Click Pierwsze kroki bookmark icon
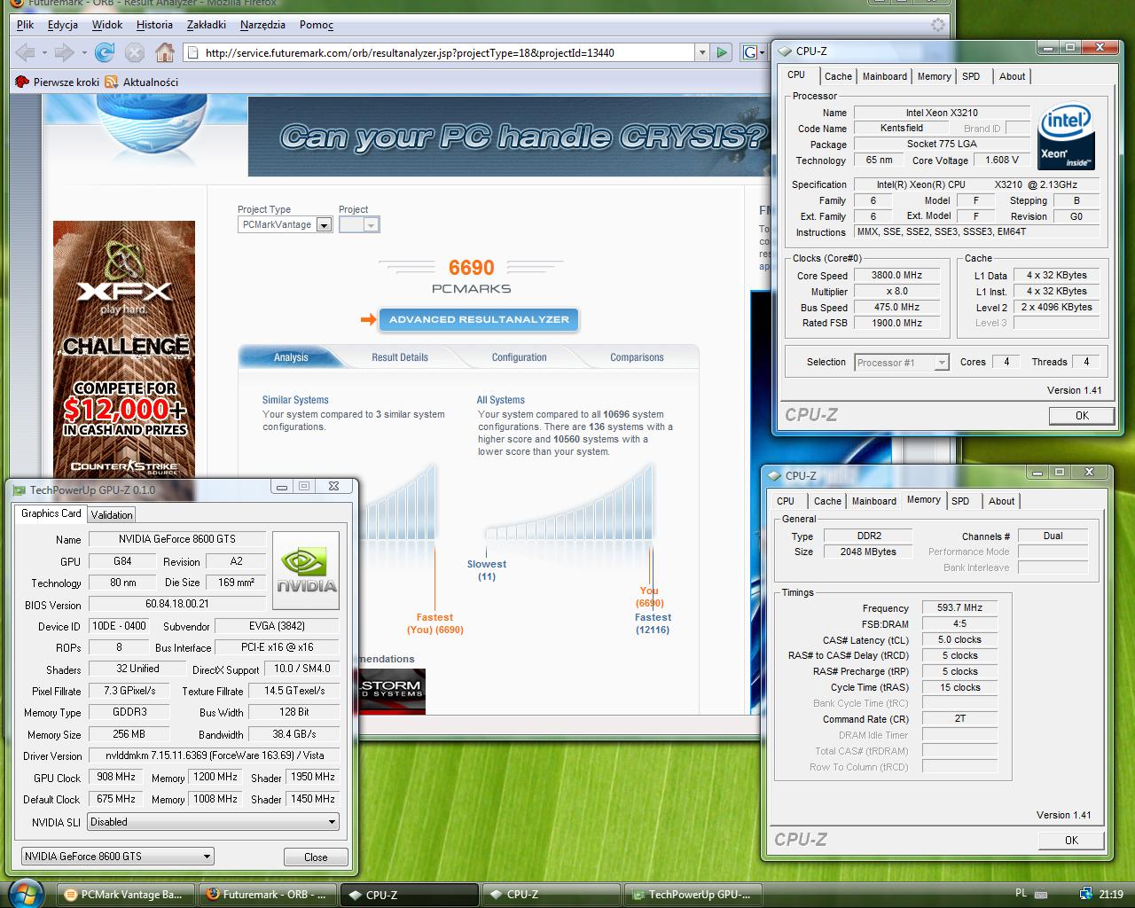Viewport: 1135px width, 908px height. point(22,82)
